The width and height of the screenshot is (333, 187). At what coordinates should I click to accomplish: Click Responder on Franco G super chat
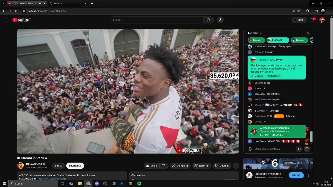(x=274, y=76)
